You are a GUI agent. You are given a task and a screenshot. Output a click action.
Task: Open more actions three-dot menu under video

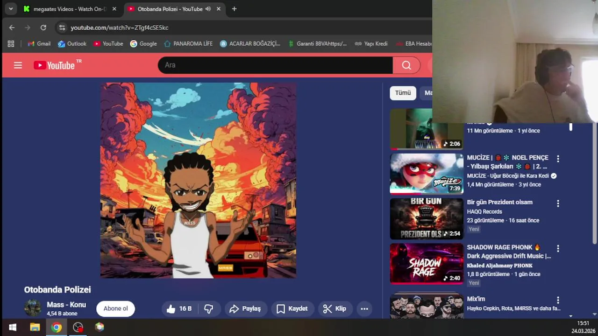pyautogui.click(x=364, y=308)
